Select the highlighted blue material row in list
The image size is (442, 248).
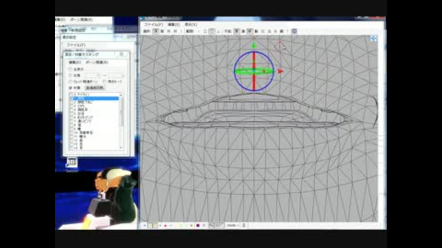96,98
